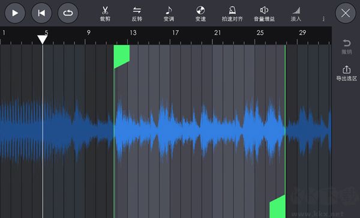Click the green selection end handle
The width and height of the screenshot is (360, 218).
click(277, 207)
